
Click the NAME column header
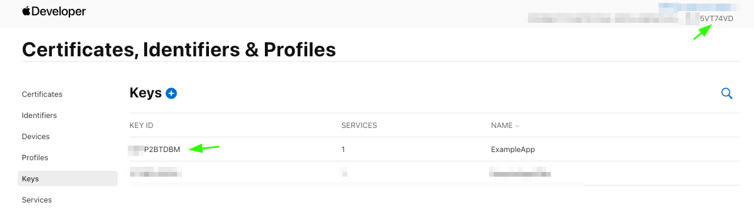(502, 126)
